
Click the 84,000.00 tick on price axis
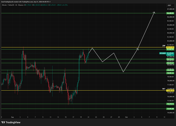point(171,33)
